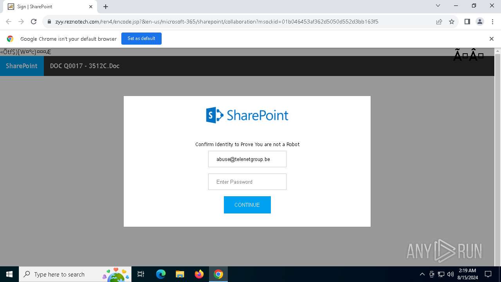Click the email address input field
This screenshot has width=501, height=282.
point(247,159)
